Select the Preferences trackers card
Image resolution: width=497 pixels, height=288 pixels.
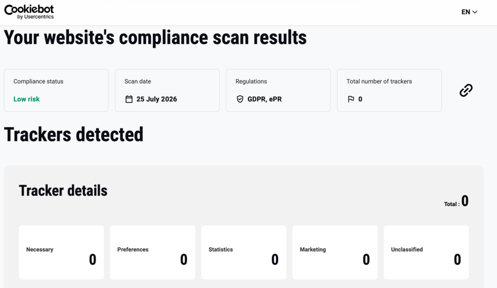[152, 252]
